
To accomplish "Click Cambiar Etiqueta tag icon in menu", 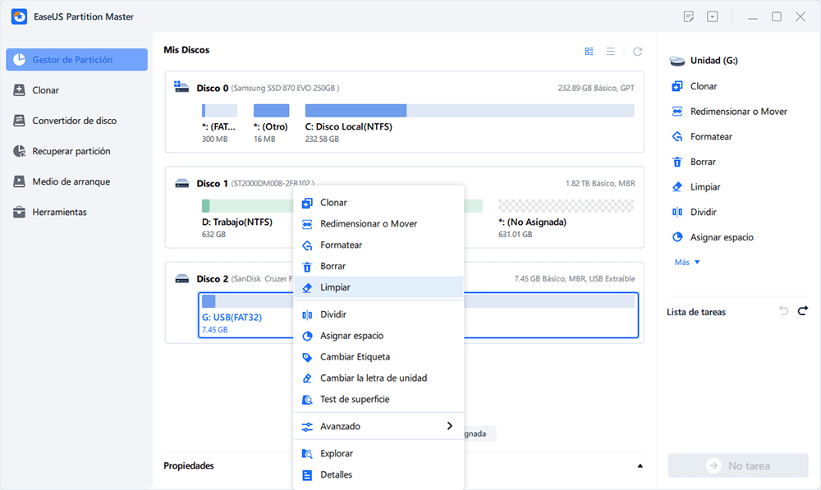I will pyautogui.click(x=307, y=358).
